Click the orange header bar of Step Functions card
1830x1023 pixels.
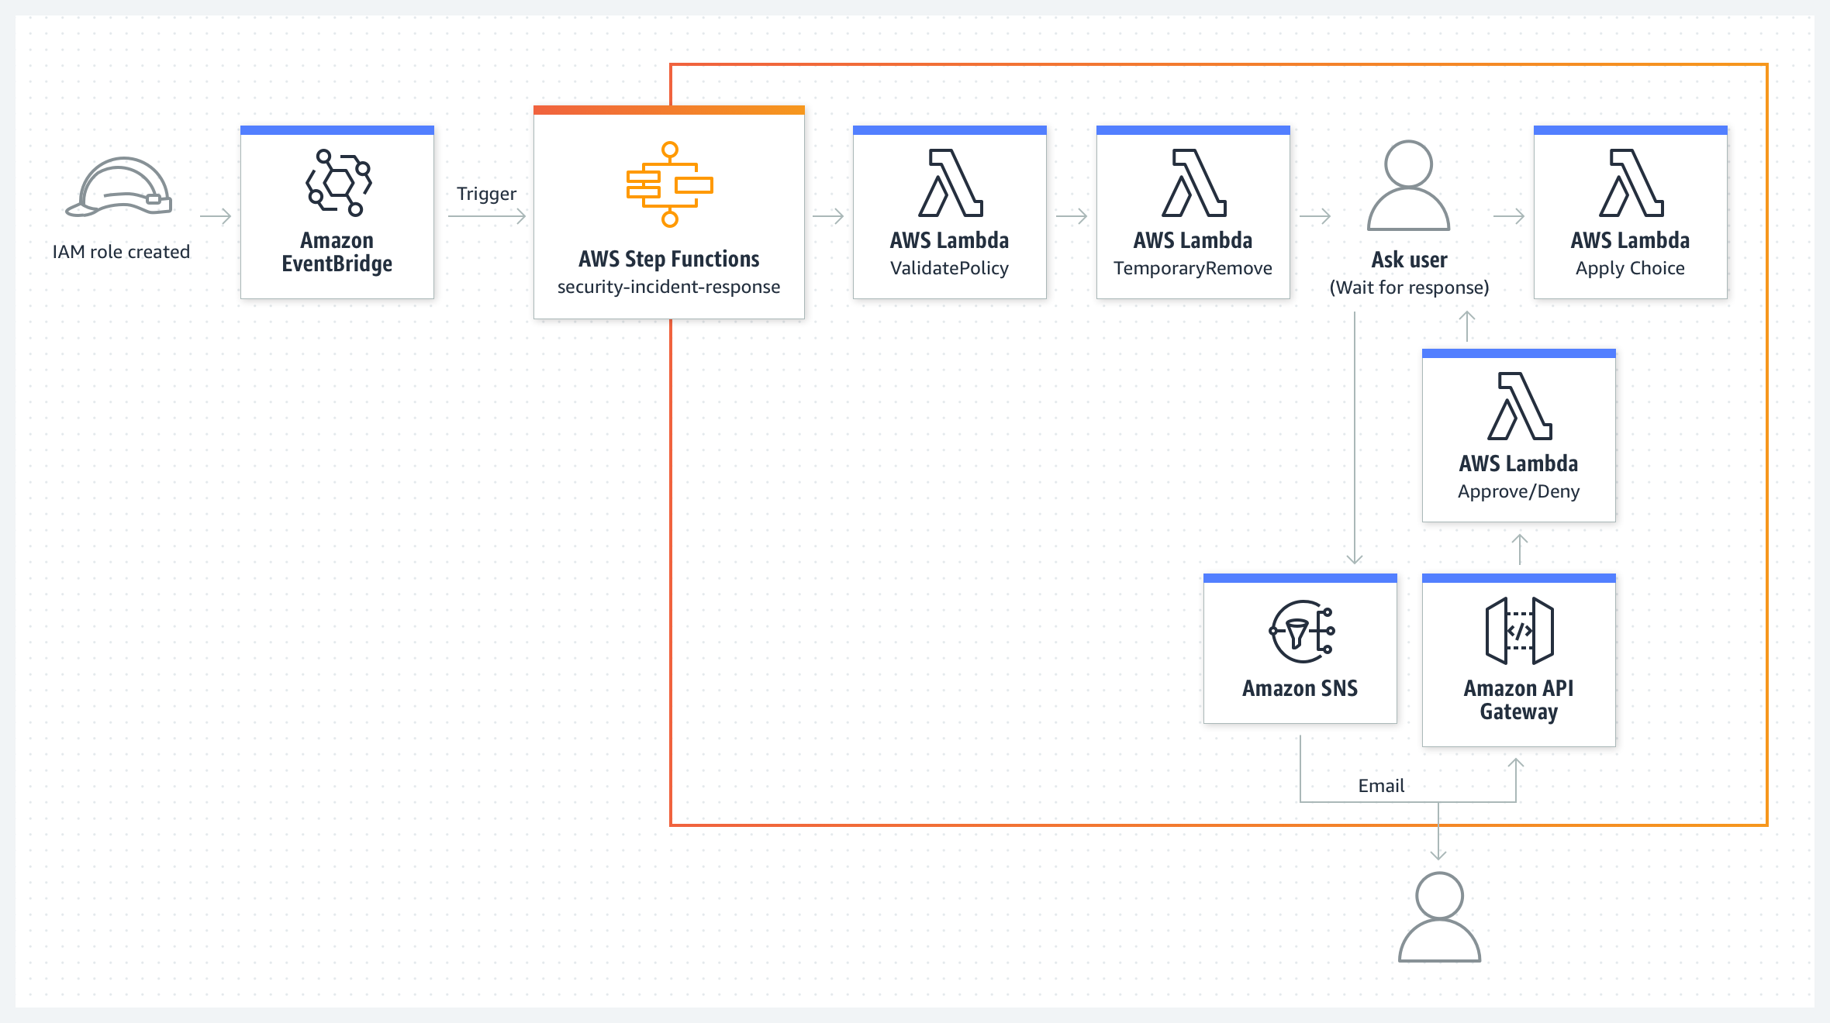668,110
